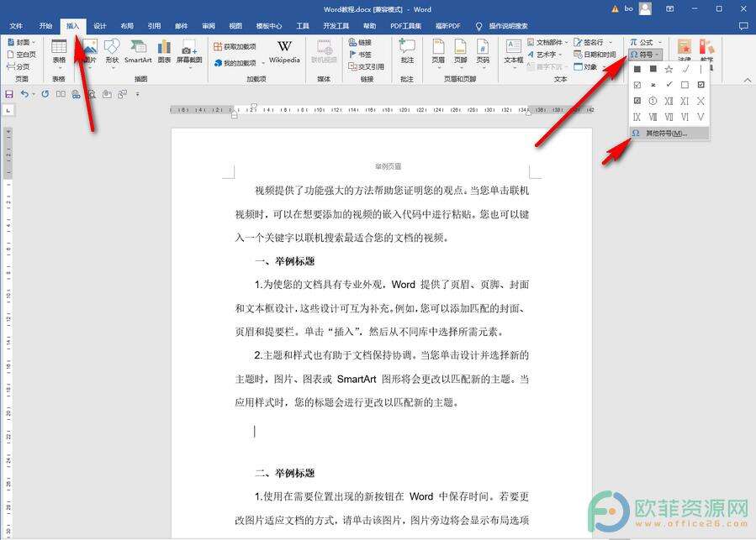Insert the Roman numeral XII symbol
The image size is (756, 540).
tap(669, 101)
